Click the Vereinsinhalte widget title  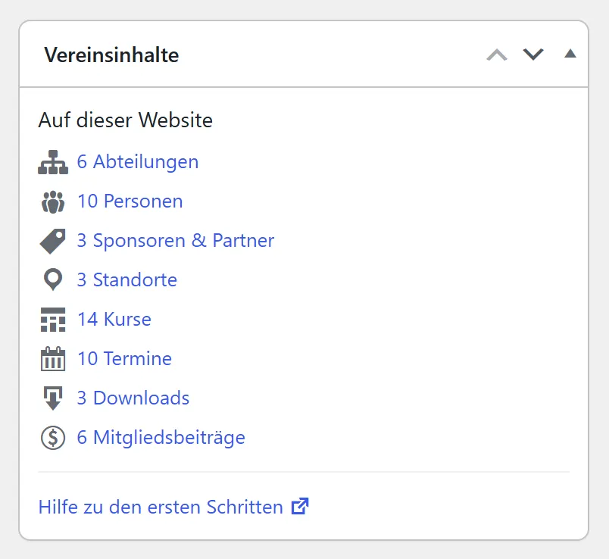click(x=111, y=55)
